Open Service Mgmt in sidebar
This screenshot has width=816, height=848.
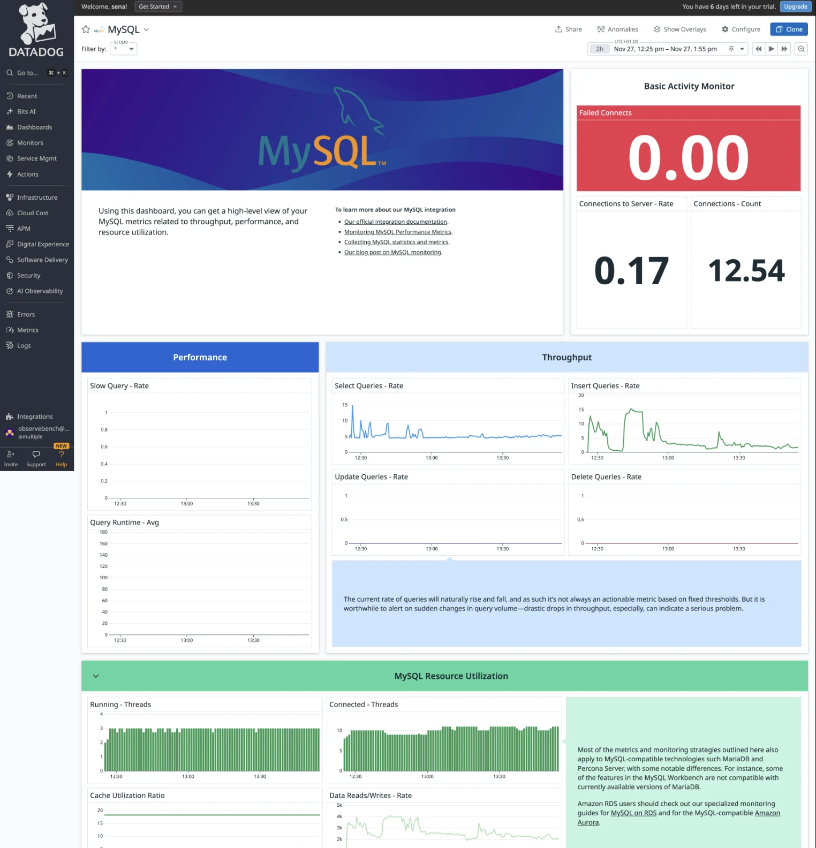pyautogui.click(x=36, y=158)
